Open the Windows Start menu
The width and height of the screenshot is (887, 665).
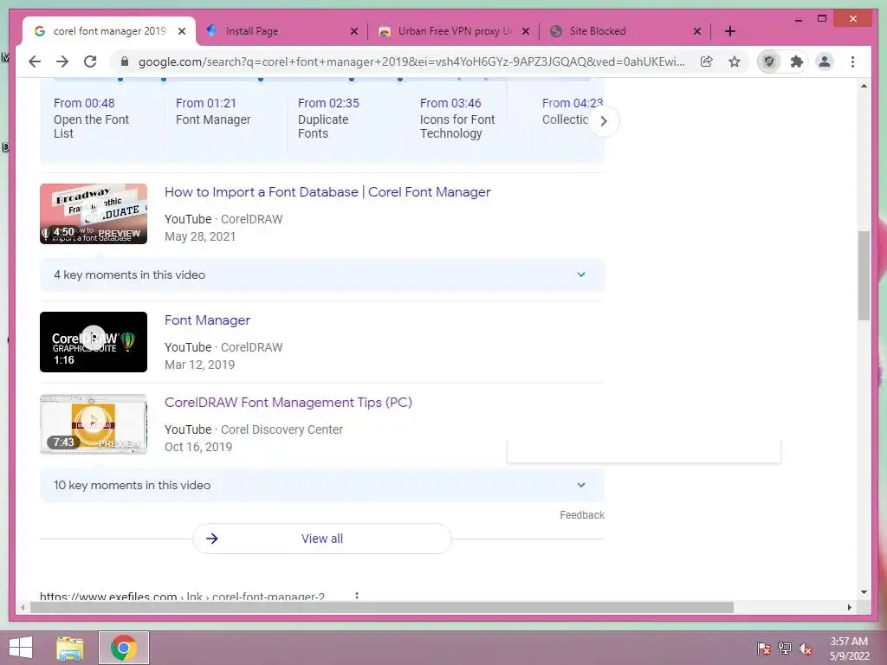tap(21, 648)
